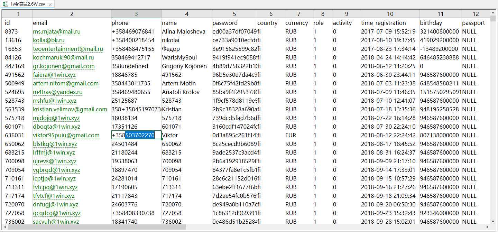Viewport: 498px width, 232px height.
Task: Select name cell 'WarIsMySoul'
Action: pos(187,57)
